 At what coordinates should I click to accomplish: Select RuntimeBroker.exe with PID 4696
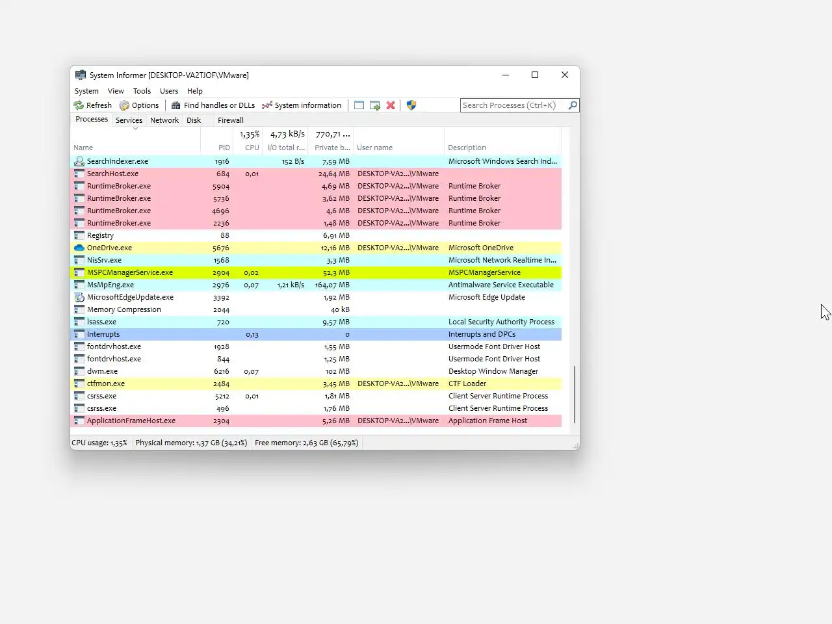click(x=316, y=211)
